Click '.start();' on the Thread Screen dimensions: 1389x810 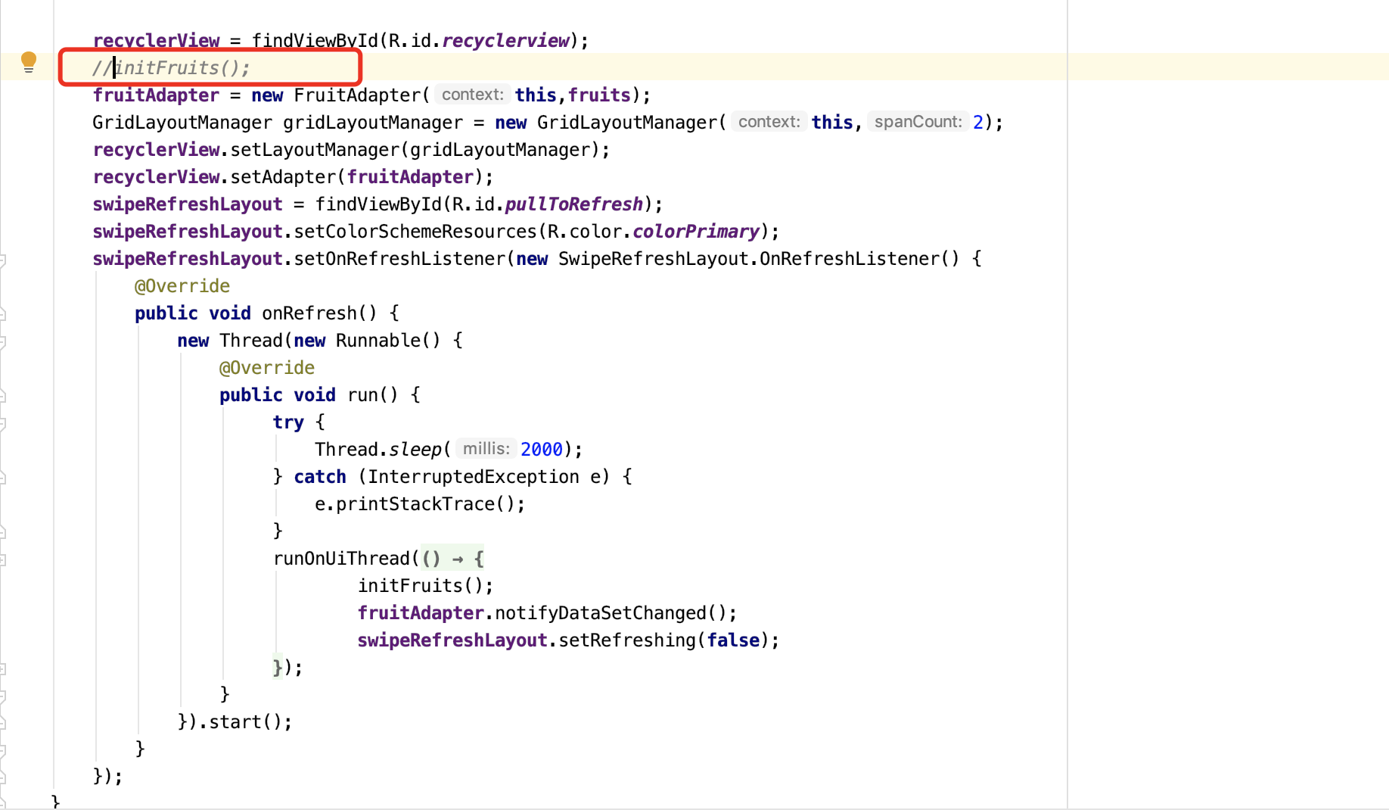245,722
